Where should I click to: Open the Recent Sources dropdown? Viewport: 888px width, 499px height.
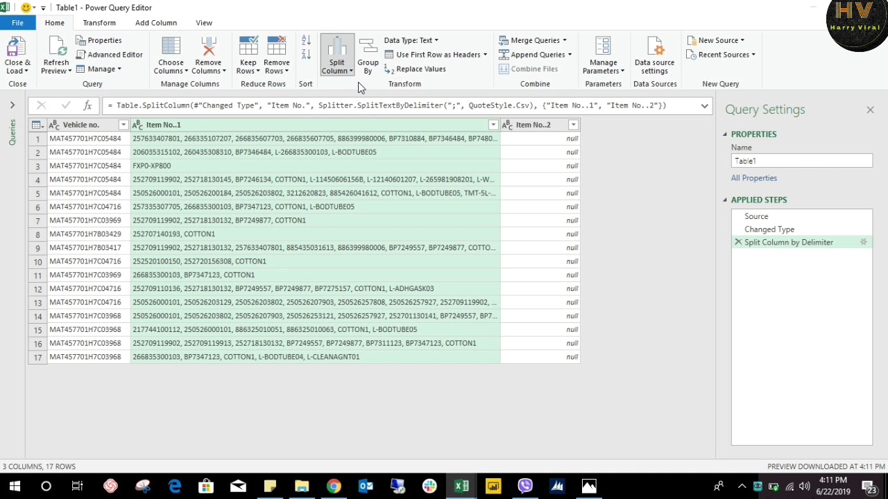(721, 55)
